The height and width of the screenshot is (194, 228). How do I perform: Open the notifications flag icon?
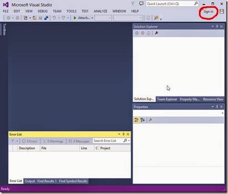tap(133, 4)
